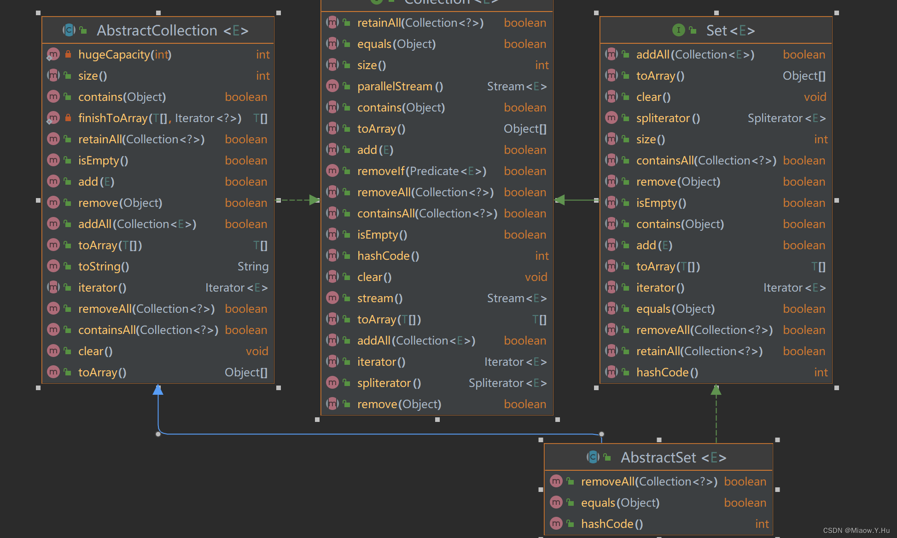The width and height of the screenshot is (897, 538).
Task: Click Stream<E> return type of parallelStream()
Action: 517,86
